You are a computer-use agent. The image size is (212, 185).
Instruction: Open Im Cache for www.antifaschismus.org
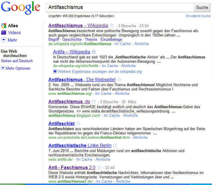(103, 93)
